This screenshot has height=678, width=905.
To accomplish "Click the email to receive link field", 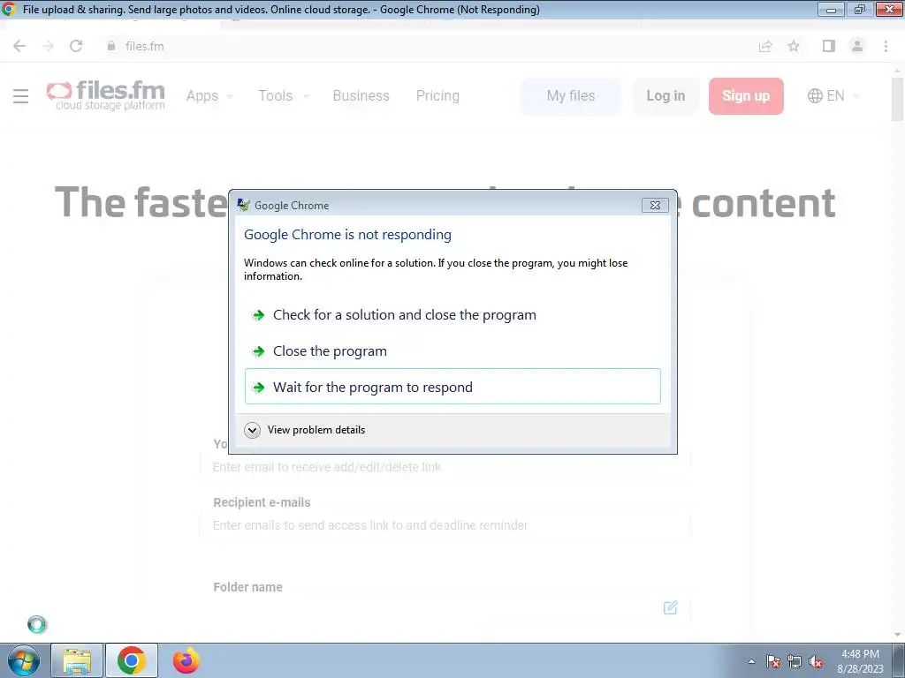I will click(445, 467).
